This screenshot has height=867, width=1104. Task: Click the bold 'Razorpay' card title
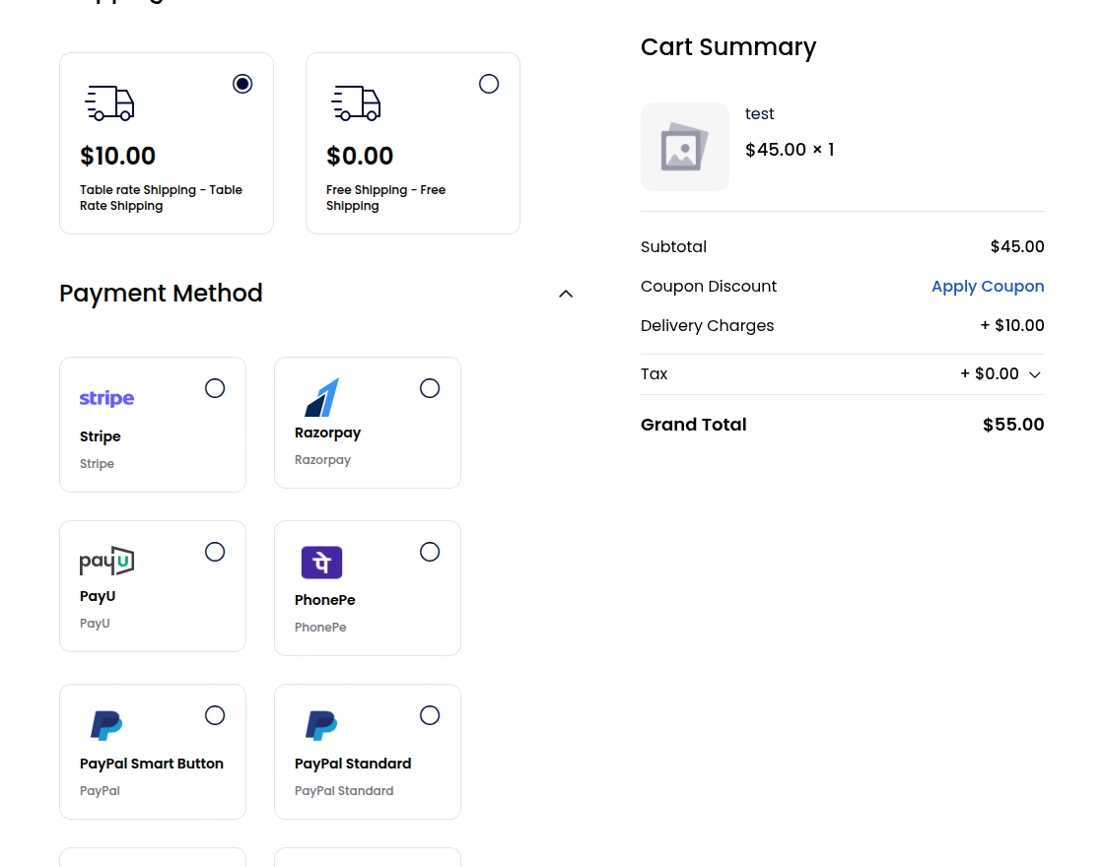[x=327, y=433]
